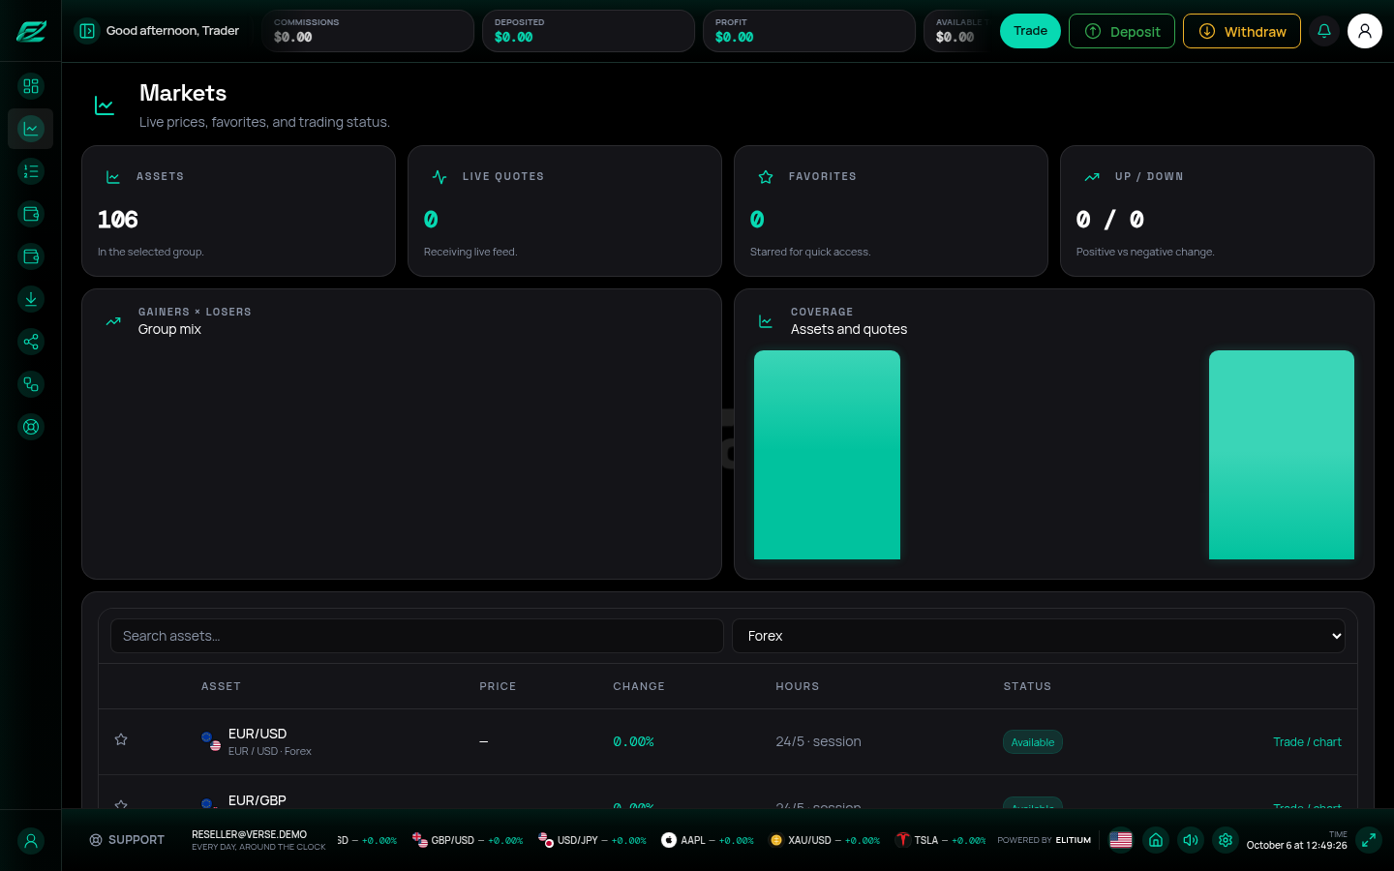Select the AAPL ticker in the footer
This screenshot has width=1394, height=871.
point(708,840)
